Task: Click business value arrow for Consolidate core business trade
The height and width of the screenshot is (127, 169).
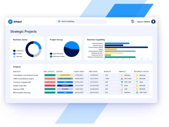Action: 137,75
